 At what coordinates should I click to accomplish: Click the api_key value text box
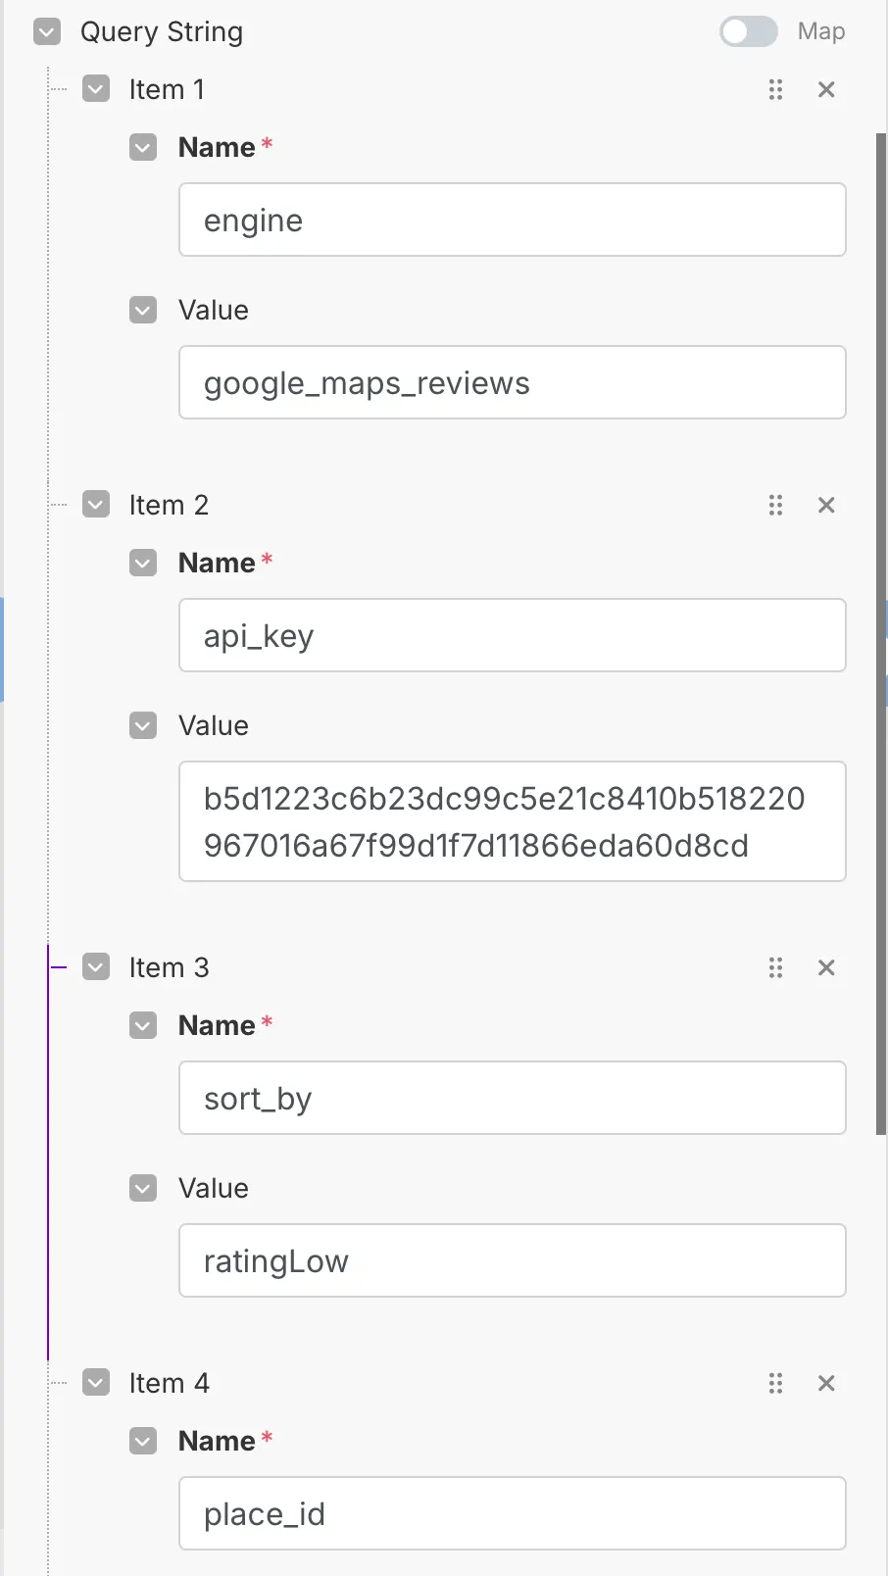click(x=512, y=821)
